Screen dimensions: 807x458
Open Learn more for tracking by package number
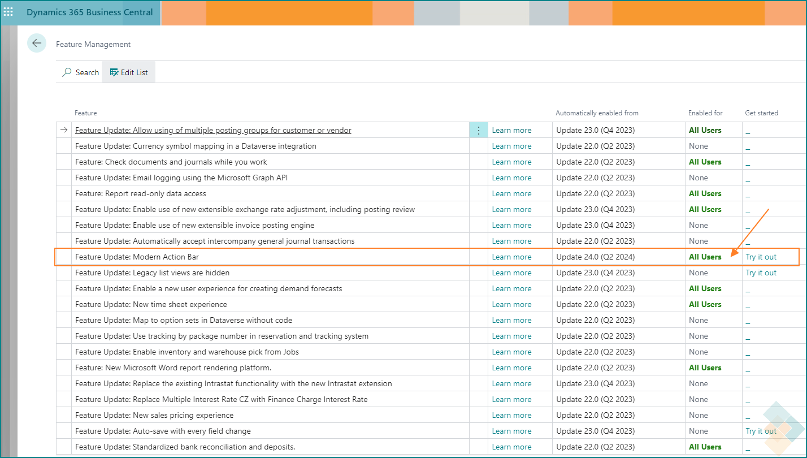point(511,336)
